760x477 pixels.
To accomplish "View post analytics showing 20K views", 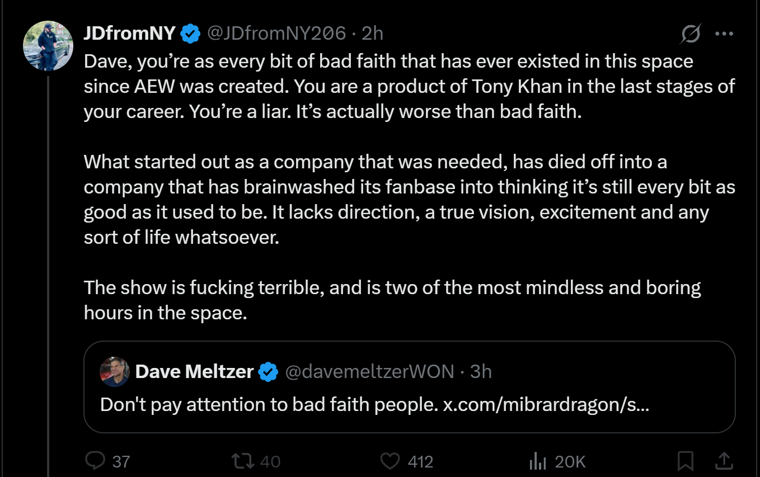I will pos(538,461).
